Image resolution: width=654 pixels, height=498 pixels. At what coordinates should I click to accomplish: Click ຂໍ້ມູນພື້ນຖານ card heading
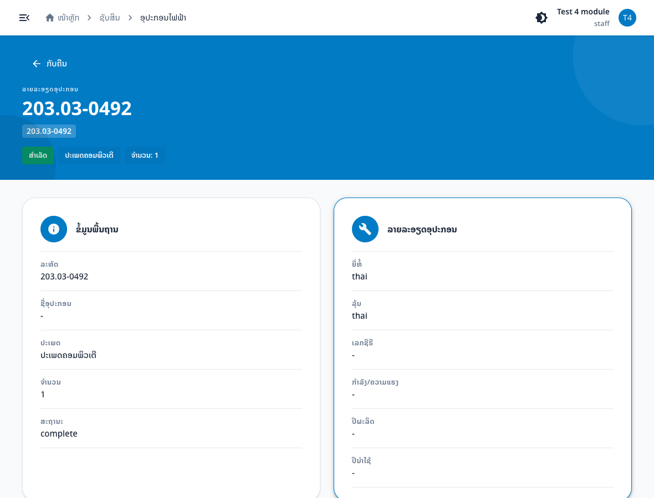(x=97, y=229)
